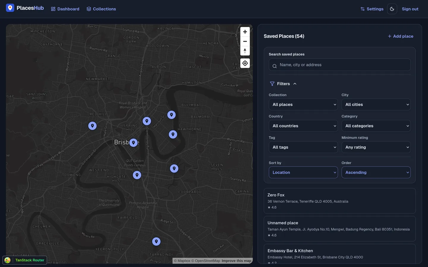Viewport: 428px width, 267px height.
Task: Open the City filter dropdown
Action: (x=376, y=104)
